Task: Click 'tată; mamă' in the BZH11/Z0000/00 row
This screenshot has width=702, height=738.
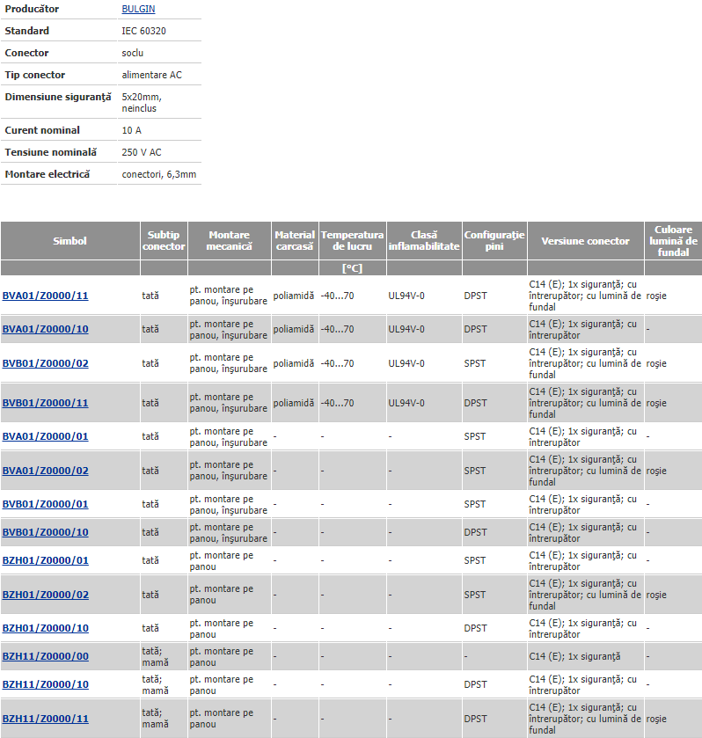Action: tap(156, 656)
